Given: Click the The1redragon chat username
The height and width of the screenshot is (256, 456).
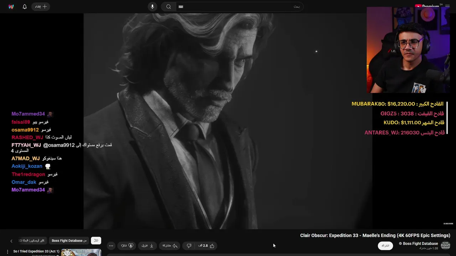Looking at the screenshot, I should [x=28, y=174].
